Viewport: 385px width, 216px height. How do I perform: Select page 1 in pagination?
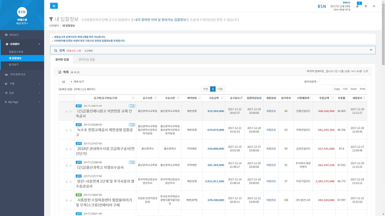click(x=213, y=89)
